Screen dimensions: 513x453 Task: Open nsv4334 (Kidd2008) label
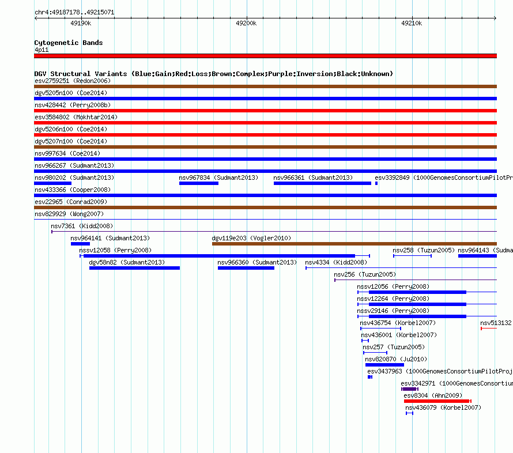click(x=336, y=262)
